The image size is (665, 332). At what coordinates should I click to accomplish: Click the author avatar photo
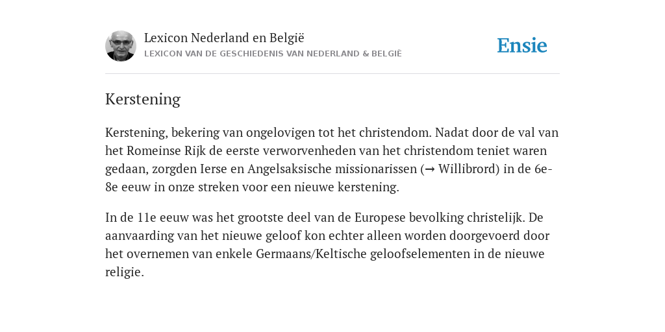[120, 46]
